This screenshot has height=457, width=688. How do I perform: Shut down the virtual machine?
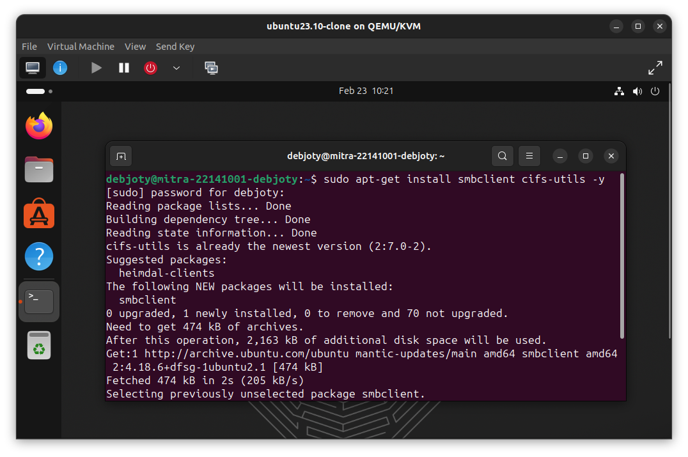pos(150,68)
